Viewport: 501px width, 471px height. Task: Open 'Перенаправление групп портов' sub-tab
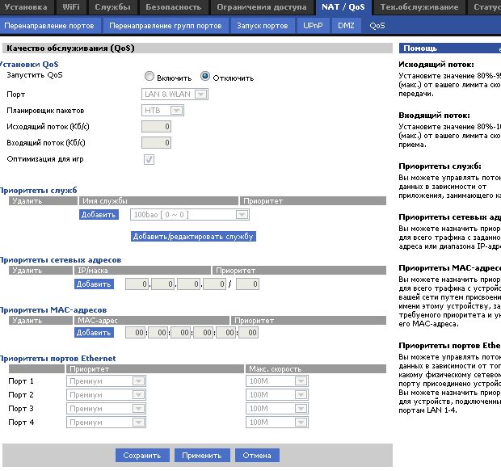click(x=166, y=26)
